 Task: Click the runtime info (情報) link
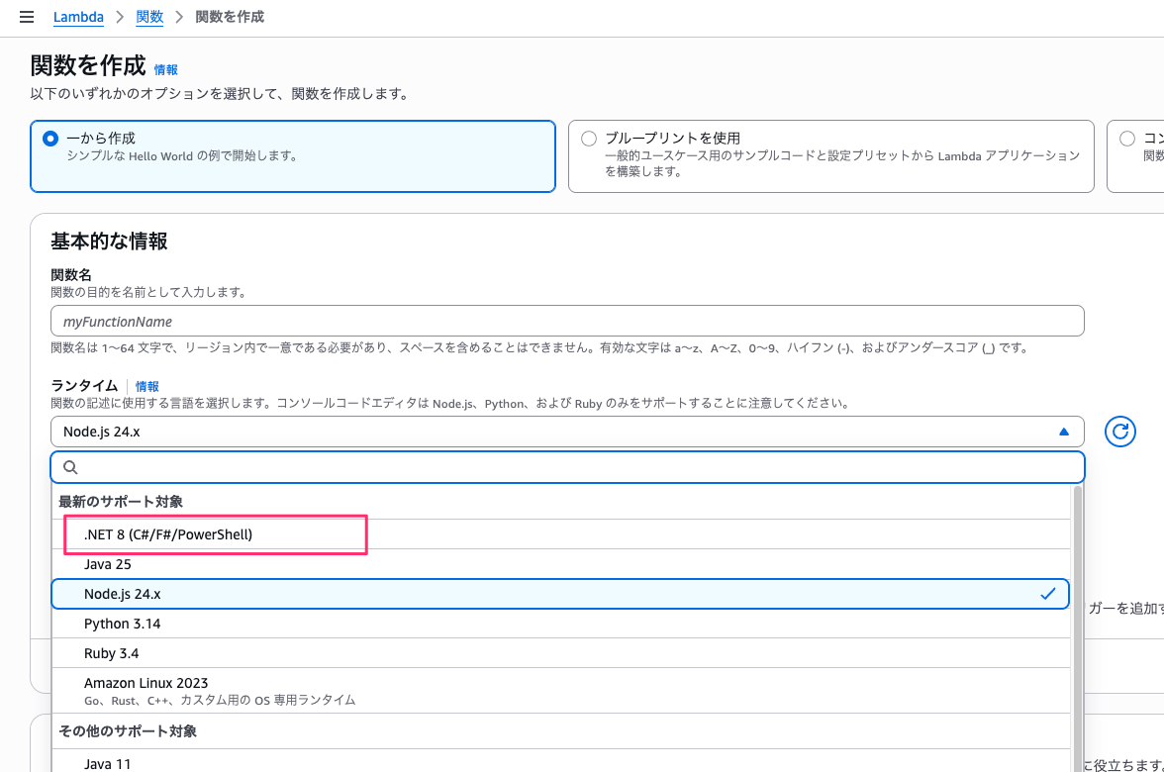point(147,386)
